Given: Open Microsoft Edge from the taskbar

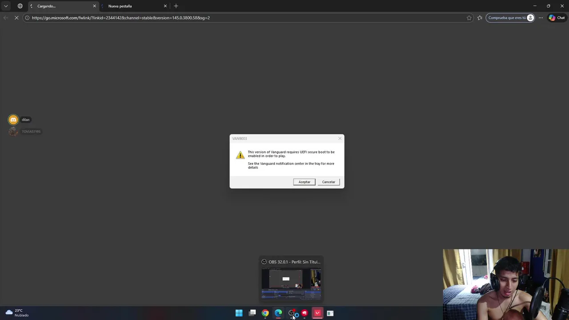Looking at the screenshot, I should [278, 313].
